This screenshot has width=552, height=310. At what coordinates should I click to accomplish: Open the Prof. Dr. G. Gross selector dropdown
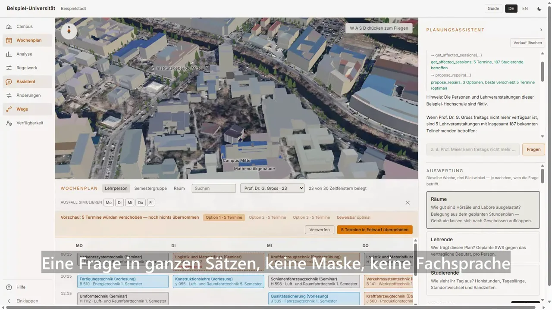click(272, 188)
